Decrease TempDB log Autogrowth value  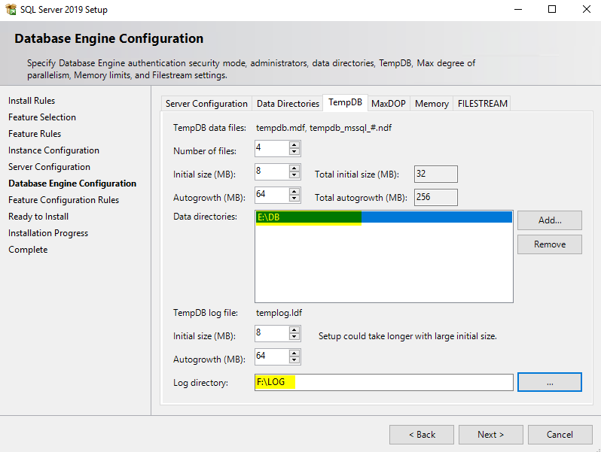click(294, 360)
